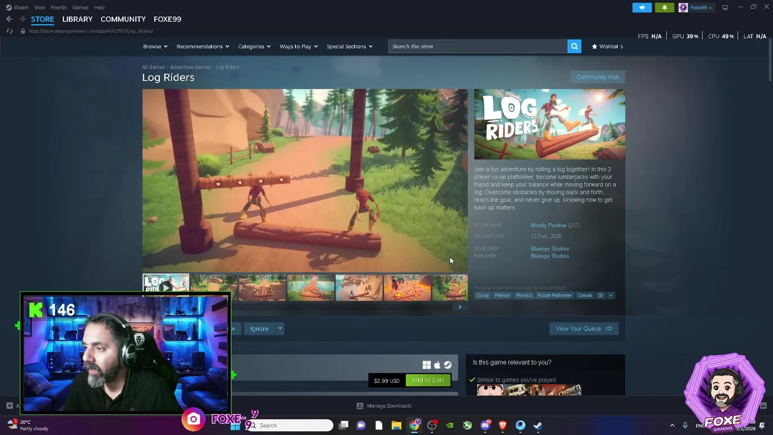
Task: Open Steam from the taskbar
Action: tap(537, 425)
